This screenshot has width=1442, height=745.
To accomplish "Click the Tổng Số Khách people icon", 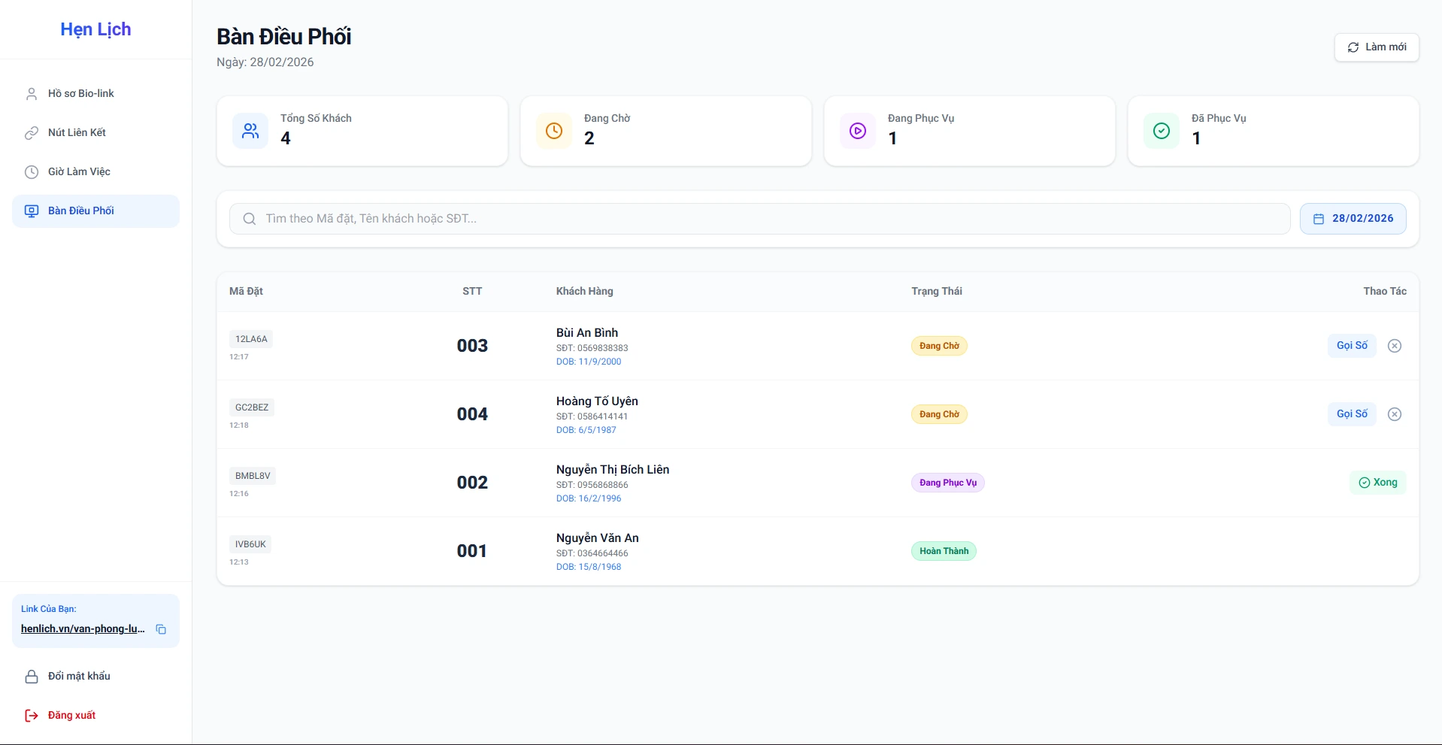I will coord(250,131).
